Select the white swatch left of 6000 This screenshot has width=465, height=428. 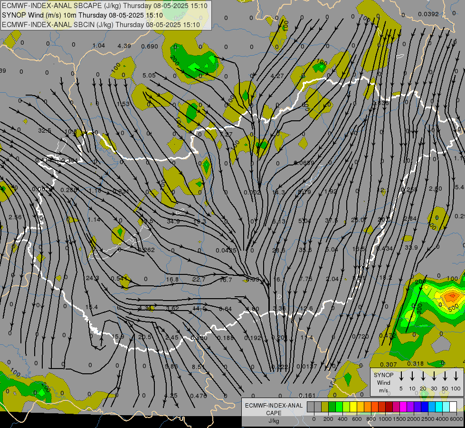click(453, 407)
